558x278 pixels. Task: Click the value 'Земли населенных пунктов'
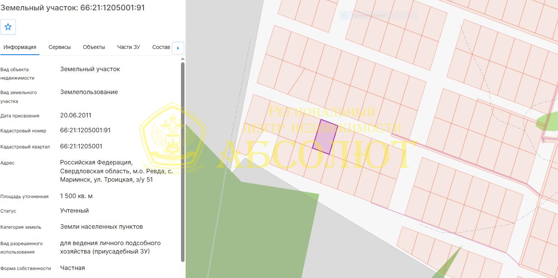(x=101, y=227)
